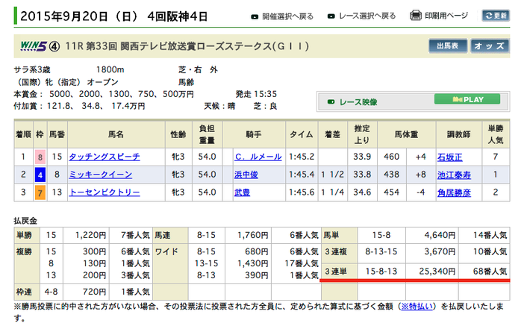Click the pink frame number 8 badge
Screen dimensions: 524x323
pos(40,157)
